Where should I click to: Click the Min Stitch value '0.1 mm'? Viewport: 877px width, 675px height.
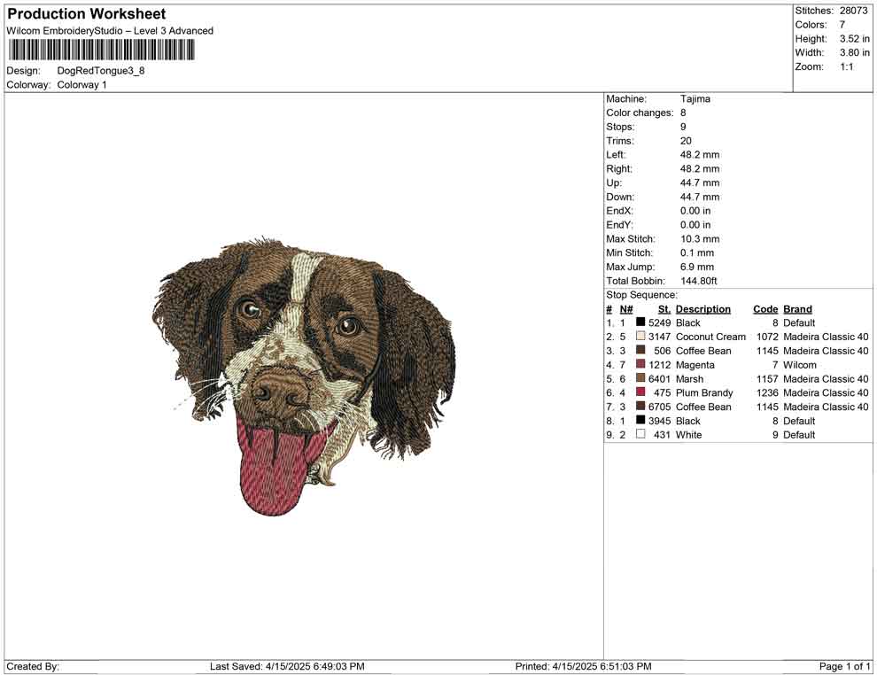click(697, 252)
